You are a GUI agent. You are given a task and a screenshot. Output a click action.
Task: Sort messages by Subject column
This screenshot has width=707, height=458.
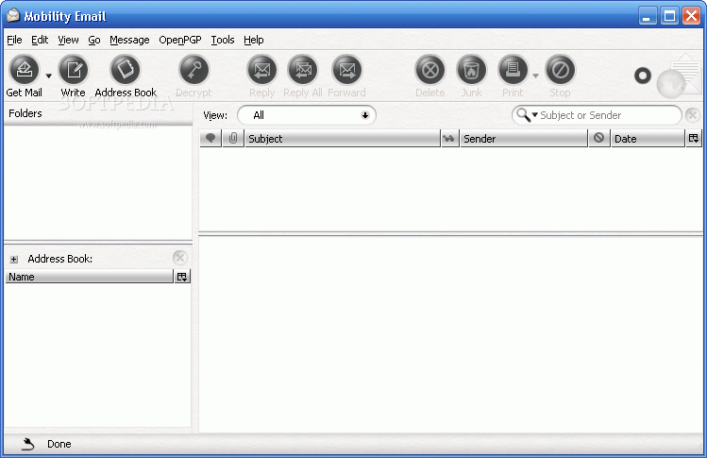click(x=343, y=138)
